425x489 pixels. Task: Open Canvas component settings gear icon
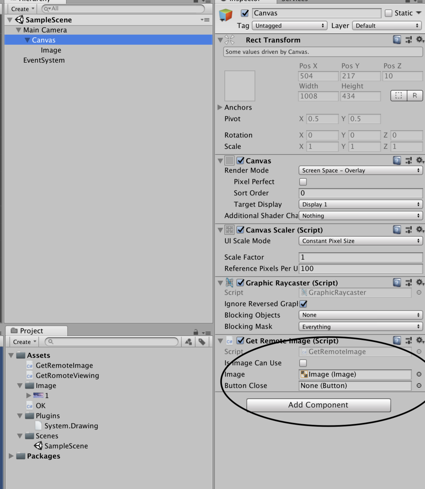pyautogui.click(x=419, y=161)
